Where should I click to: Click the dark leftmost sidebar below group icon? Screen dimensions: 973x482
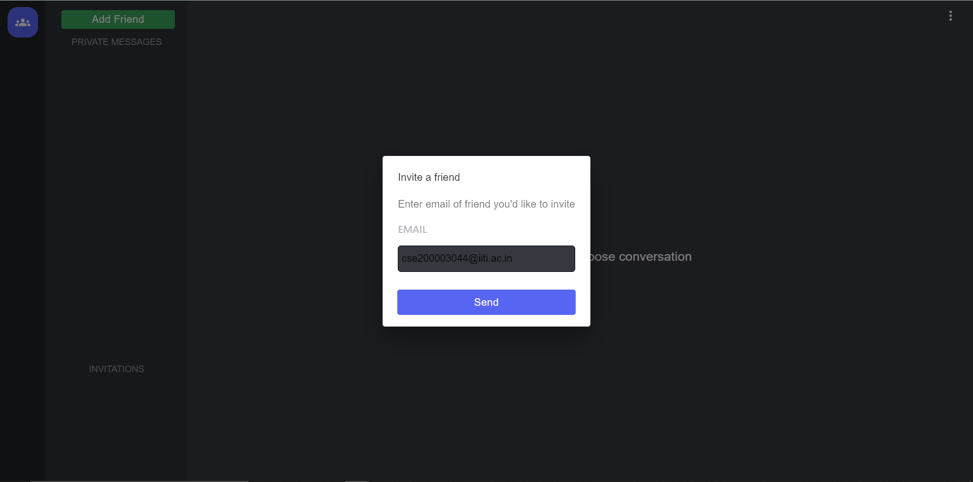coord(23,253)
